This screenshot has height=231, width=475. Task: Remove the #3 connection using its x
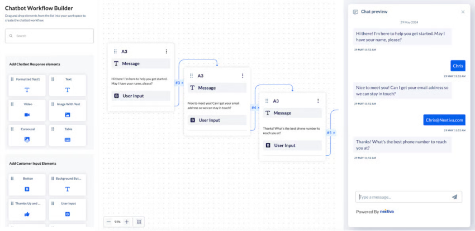pyautogui.click(x=182, y=83)
